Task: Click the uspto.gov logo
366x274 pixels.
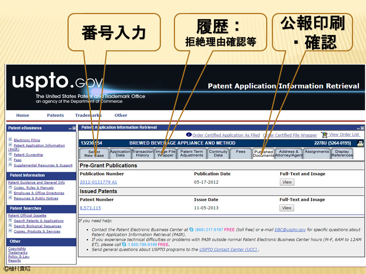Action: 58,81
